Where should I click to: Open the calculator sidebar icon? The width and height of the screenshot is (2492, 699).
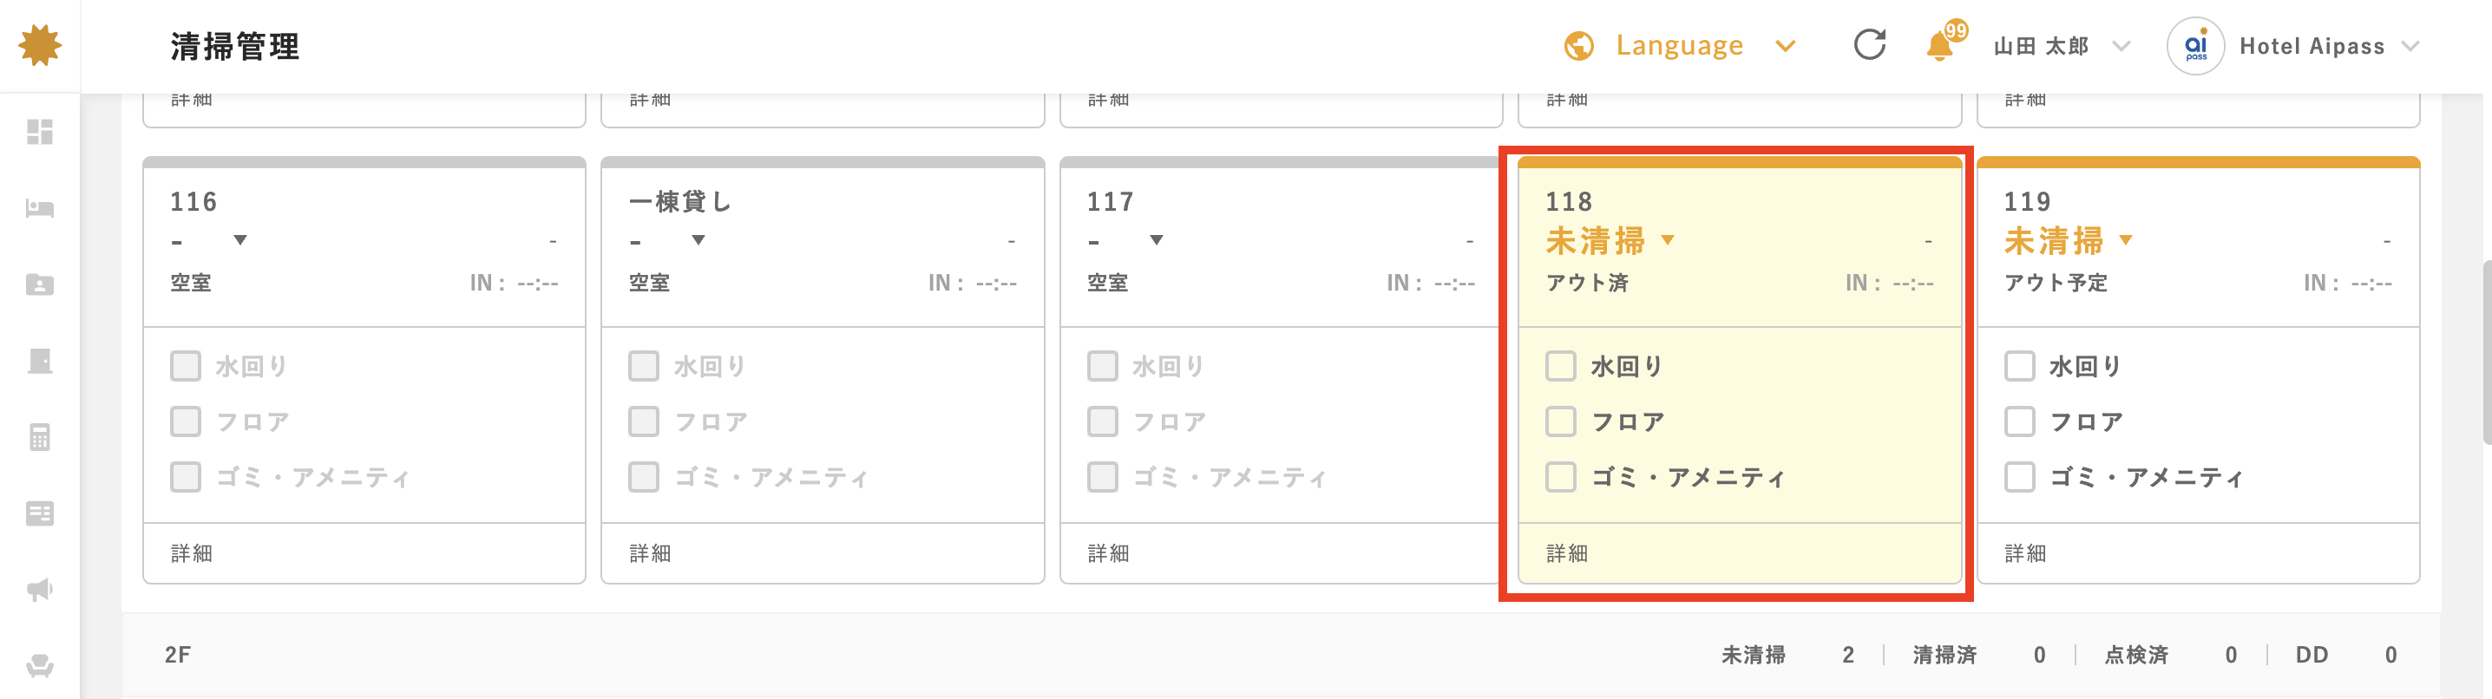[40, 437]
